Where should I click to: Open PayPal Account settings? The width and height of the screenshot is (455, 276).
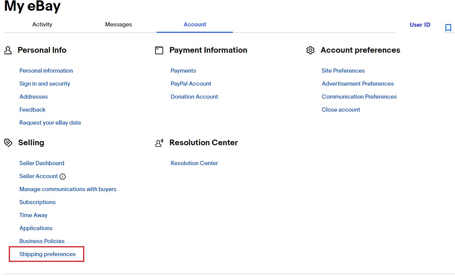(191, 84)
